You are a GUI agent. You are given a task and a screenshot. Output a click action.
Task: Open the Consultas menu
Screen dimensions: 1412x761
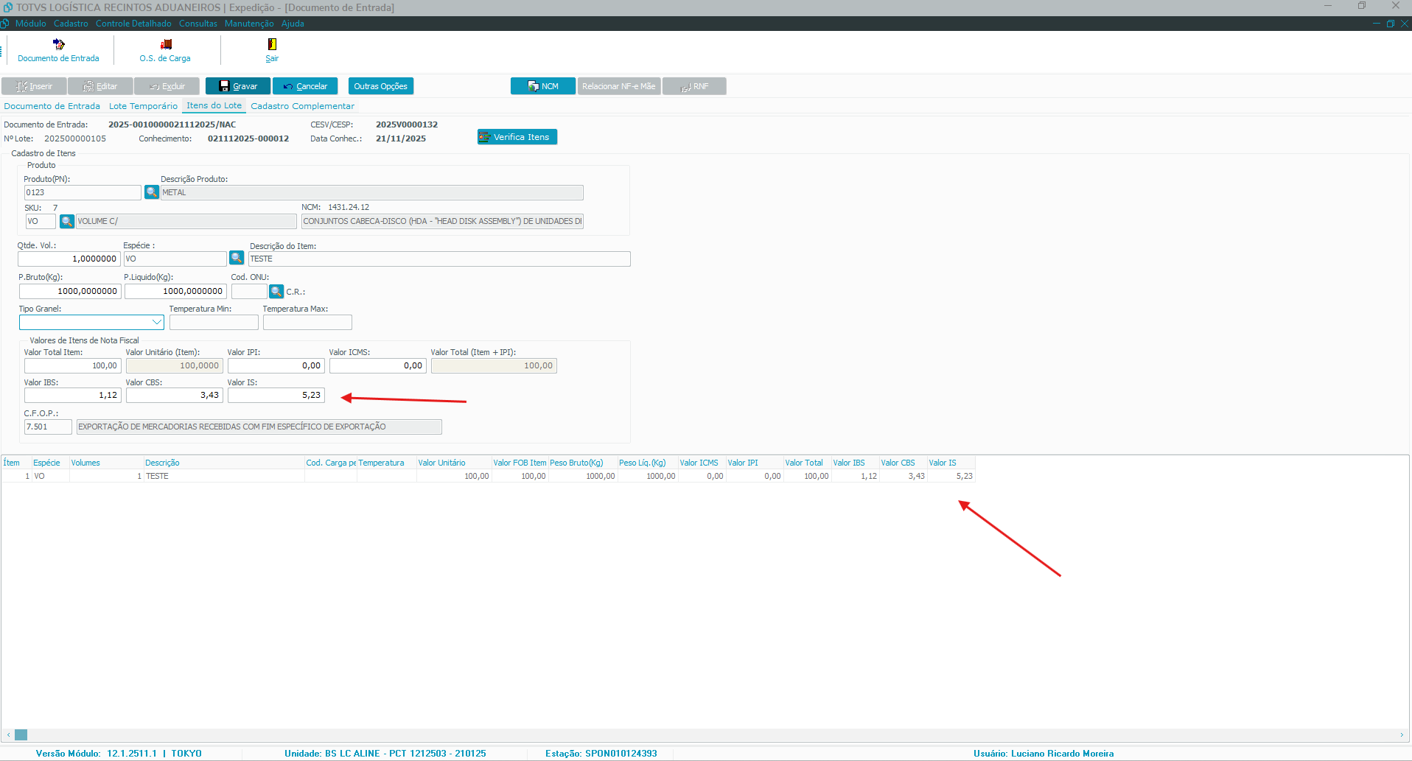[x=198, y=24]
